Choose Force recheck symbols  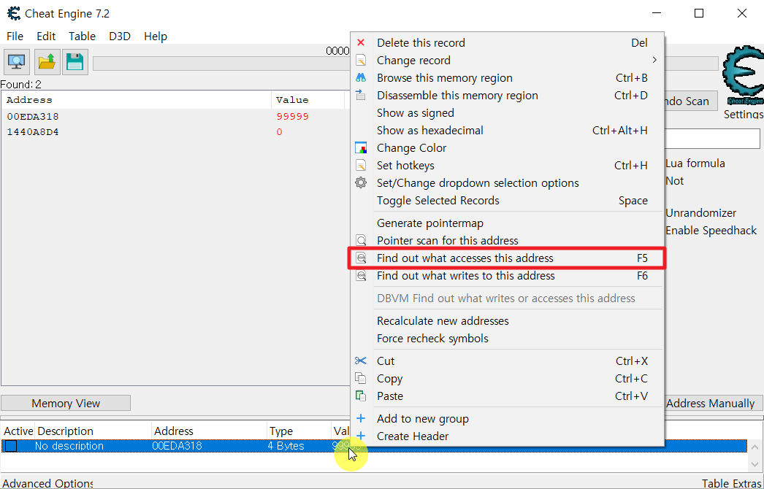tap(507, 339)
